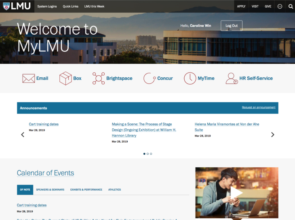This screenshot has width=295, height=220.
Task: Click the Visit button
Action: pos(255,6)
